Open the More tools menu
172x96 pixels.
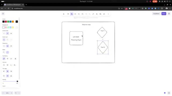(108, 14)
